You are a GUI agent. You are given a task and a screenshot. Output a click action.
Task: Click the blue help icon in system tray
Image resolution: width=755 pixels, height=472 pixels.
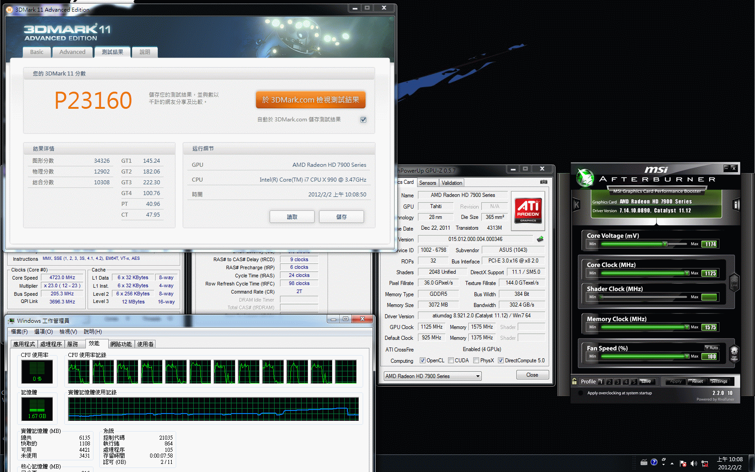pos(654,462)
